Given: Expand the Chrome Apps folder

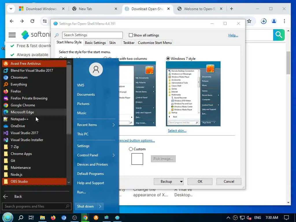Looking at the screenshot, I should (x=34, y=154).
